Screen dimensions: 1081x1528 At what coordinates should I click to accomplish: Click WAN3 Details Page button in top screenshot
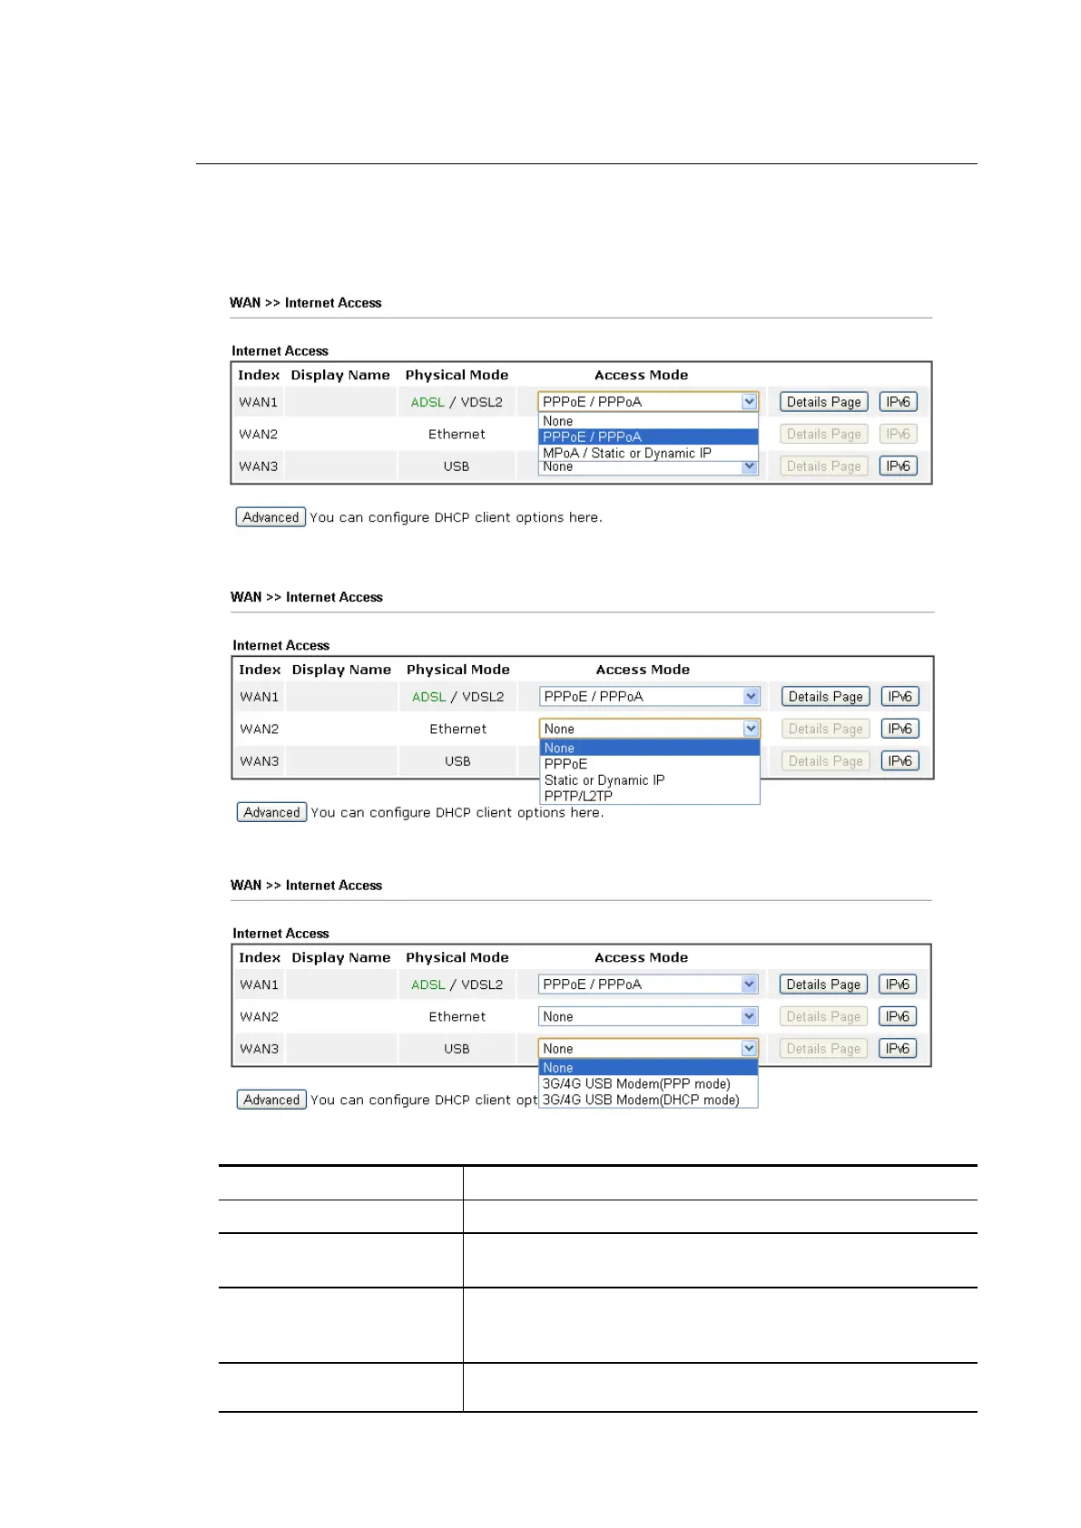[x=823, y=465]
